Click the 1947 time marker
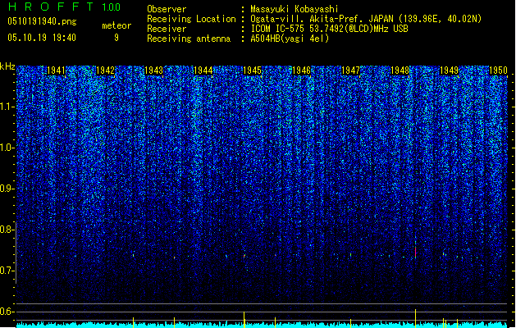 351,71
